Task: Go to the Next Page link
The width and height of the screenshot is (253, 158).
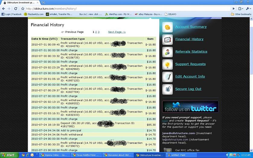Action: tap(117, 32)
